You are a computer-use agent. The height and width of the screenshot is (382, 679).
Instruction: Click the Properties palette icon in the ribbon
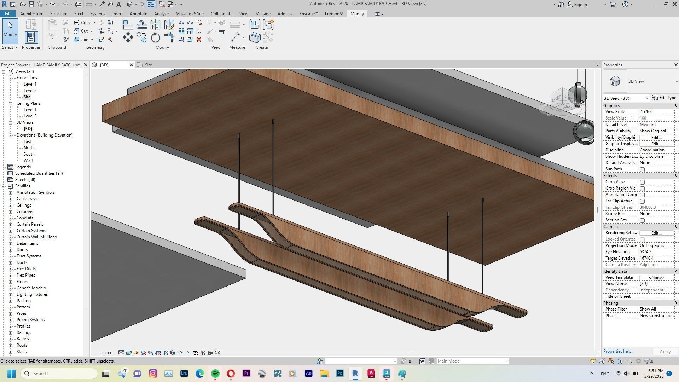(x=31, y=37)
